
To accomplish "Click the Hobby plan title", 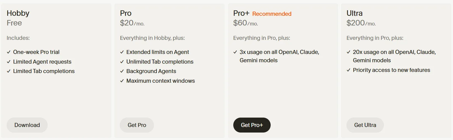I will coord(18,13).
